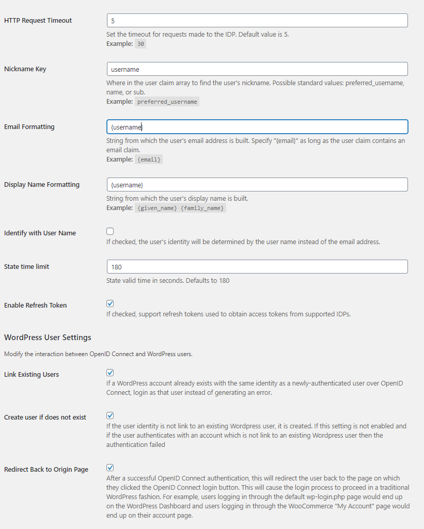Screen dimensions: 424x529
Task: Disable Create user if does not exist checkbox
Action: 110,415
